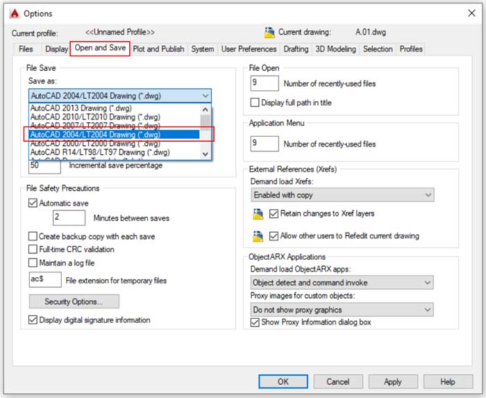Click the Cancel button
Image resolution: width=486 pixels, height=398 pixels.
(338, 381)
